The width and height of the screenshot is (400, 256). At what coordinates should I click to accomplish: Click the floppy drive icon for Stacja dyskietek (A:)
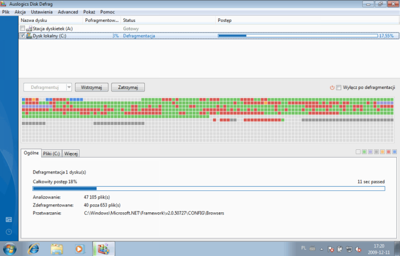(29, 29)
